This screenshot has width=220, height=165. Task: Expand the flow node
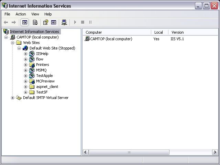pos(25,59)
